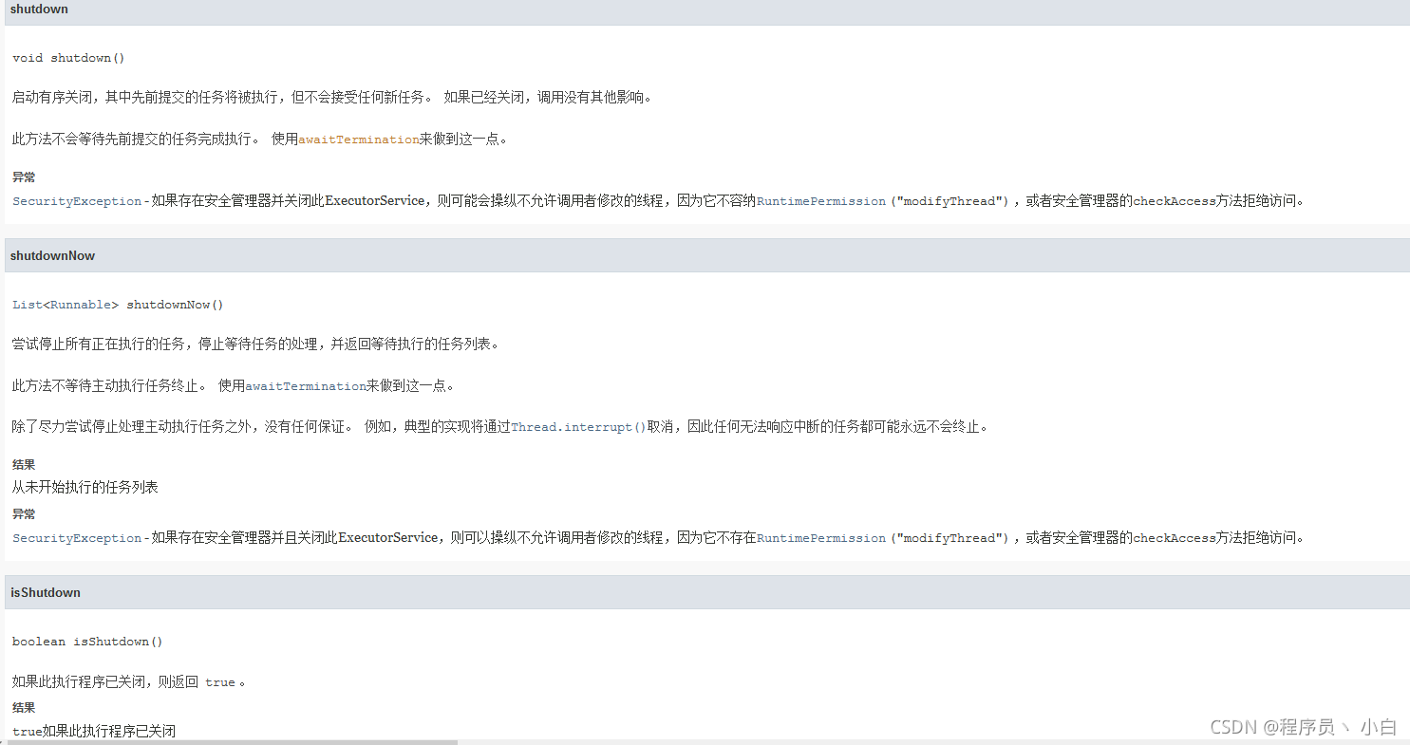Click the '异常' label in the shutdown section
Image resolution: width=1410 pixels, height=745 pixels.
click(24, 177)
